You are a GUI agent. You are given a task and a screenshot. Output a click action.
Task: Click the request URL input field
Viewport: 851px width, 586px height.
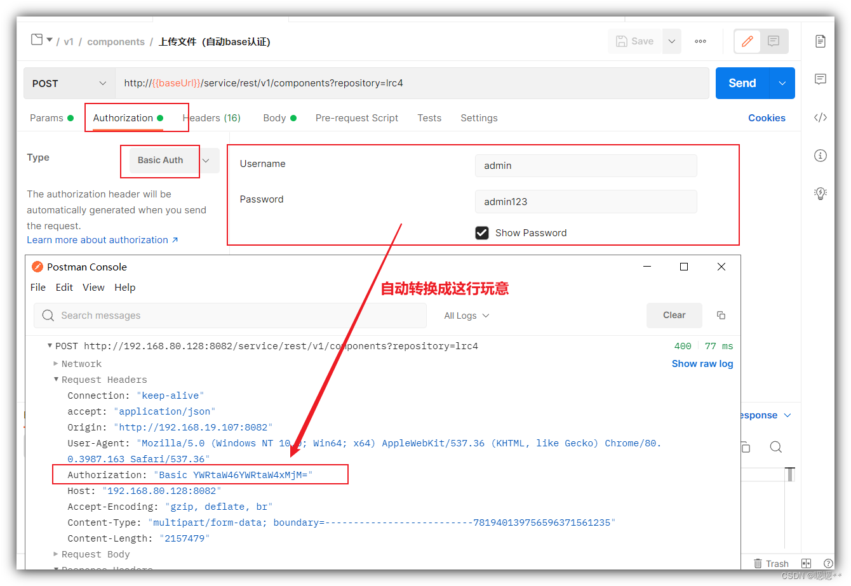click(412, 83)
